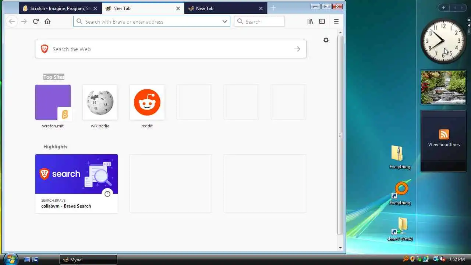The height and width of the screenshot is (265, 471).
Task: Open collabvm - Brave Search highlight card
Action: 77,183
